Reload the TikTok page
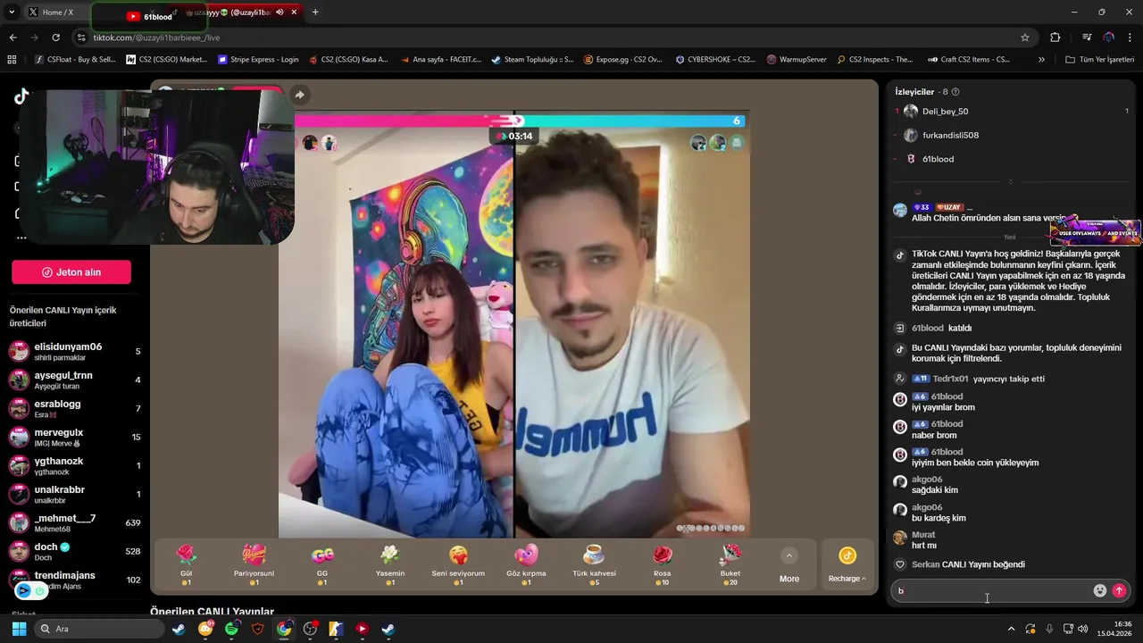Screen dimensions: 1143x643 coord(55,38)
